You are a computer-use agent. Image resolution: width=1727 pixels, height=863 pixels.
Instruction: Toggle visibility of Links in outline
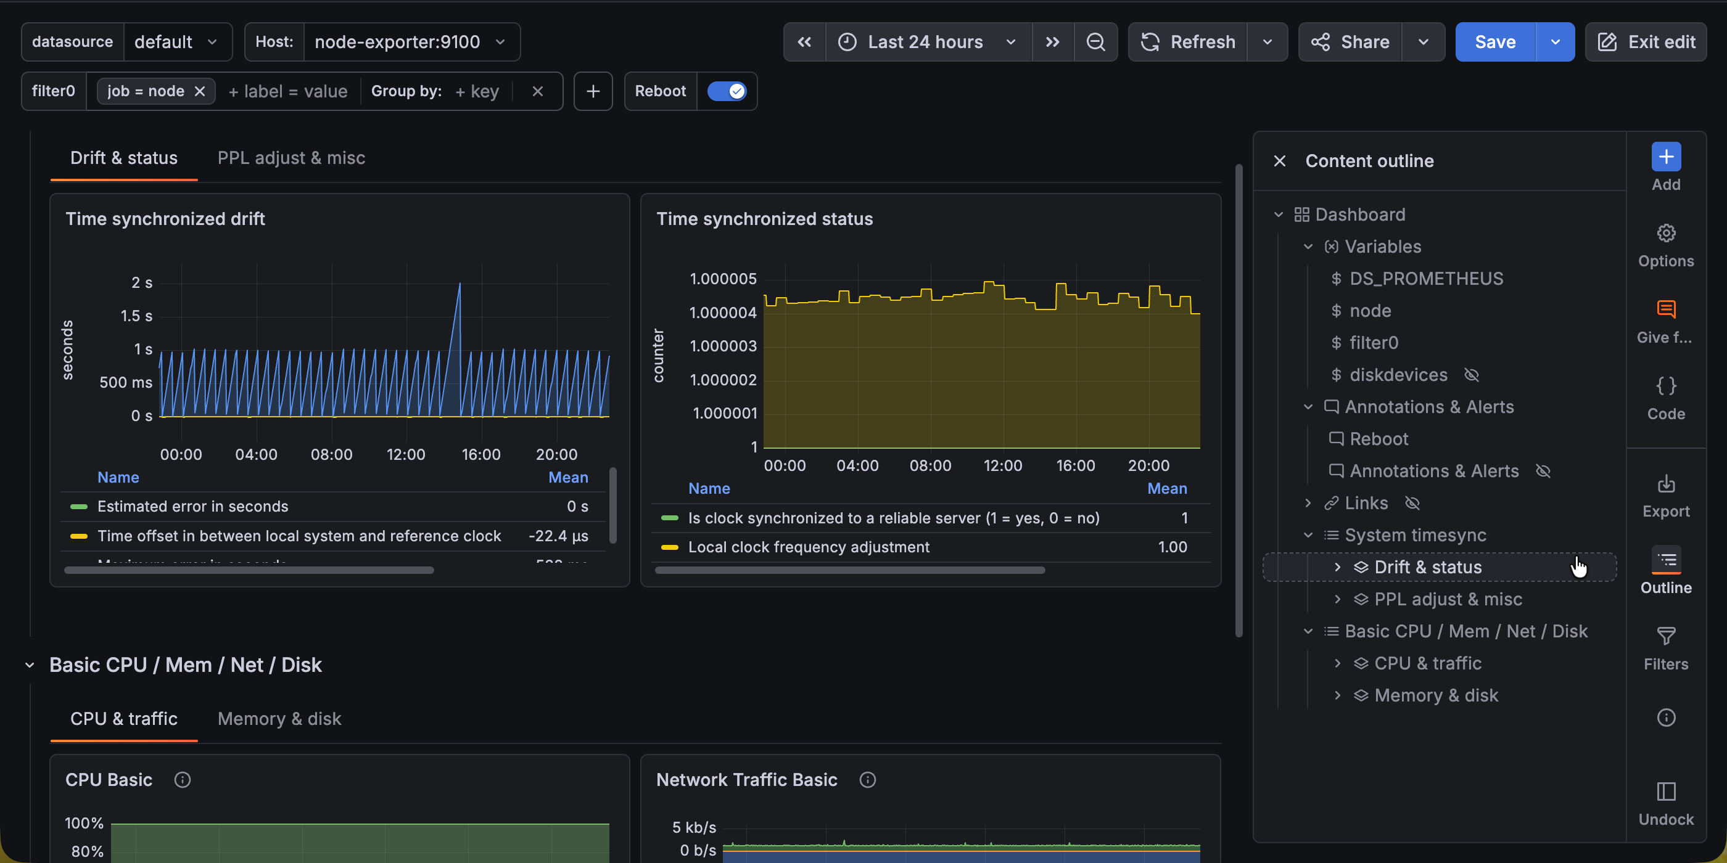tap(1412, 503)
